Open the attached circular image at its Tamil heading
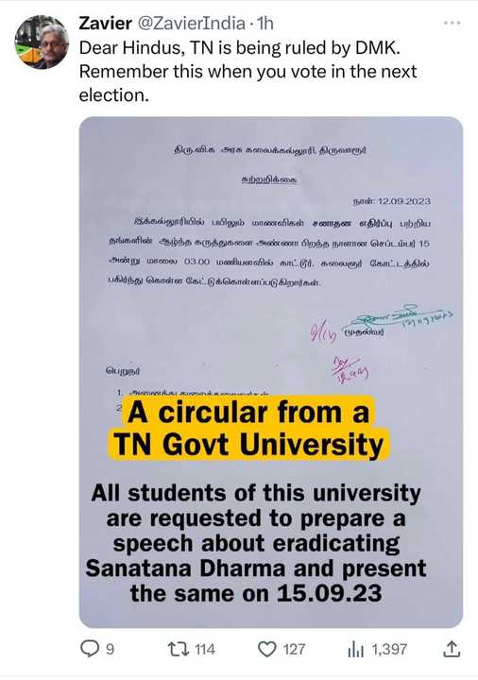 click(x=270, y=150)
